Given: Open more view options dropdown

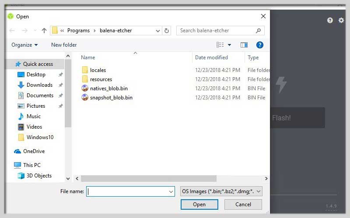Looking at the screenshot, I should 229,45.
